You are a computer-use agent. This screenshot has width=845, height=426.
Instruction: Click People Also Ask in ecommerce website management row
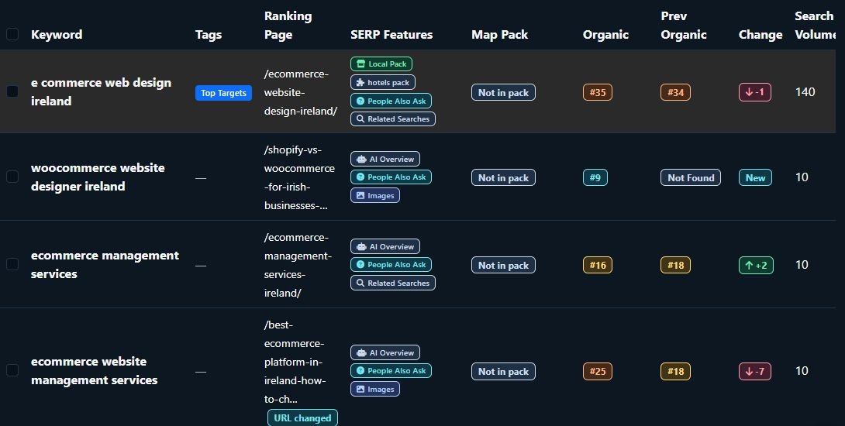click(x=391, y=370)
